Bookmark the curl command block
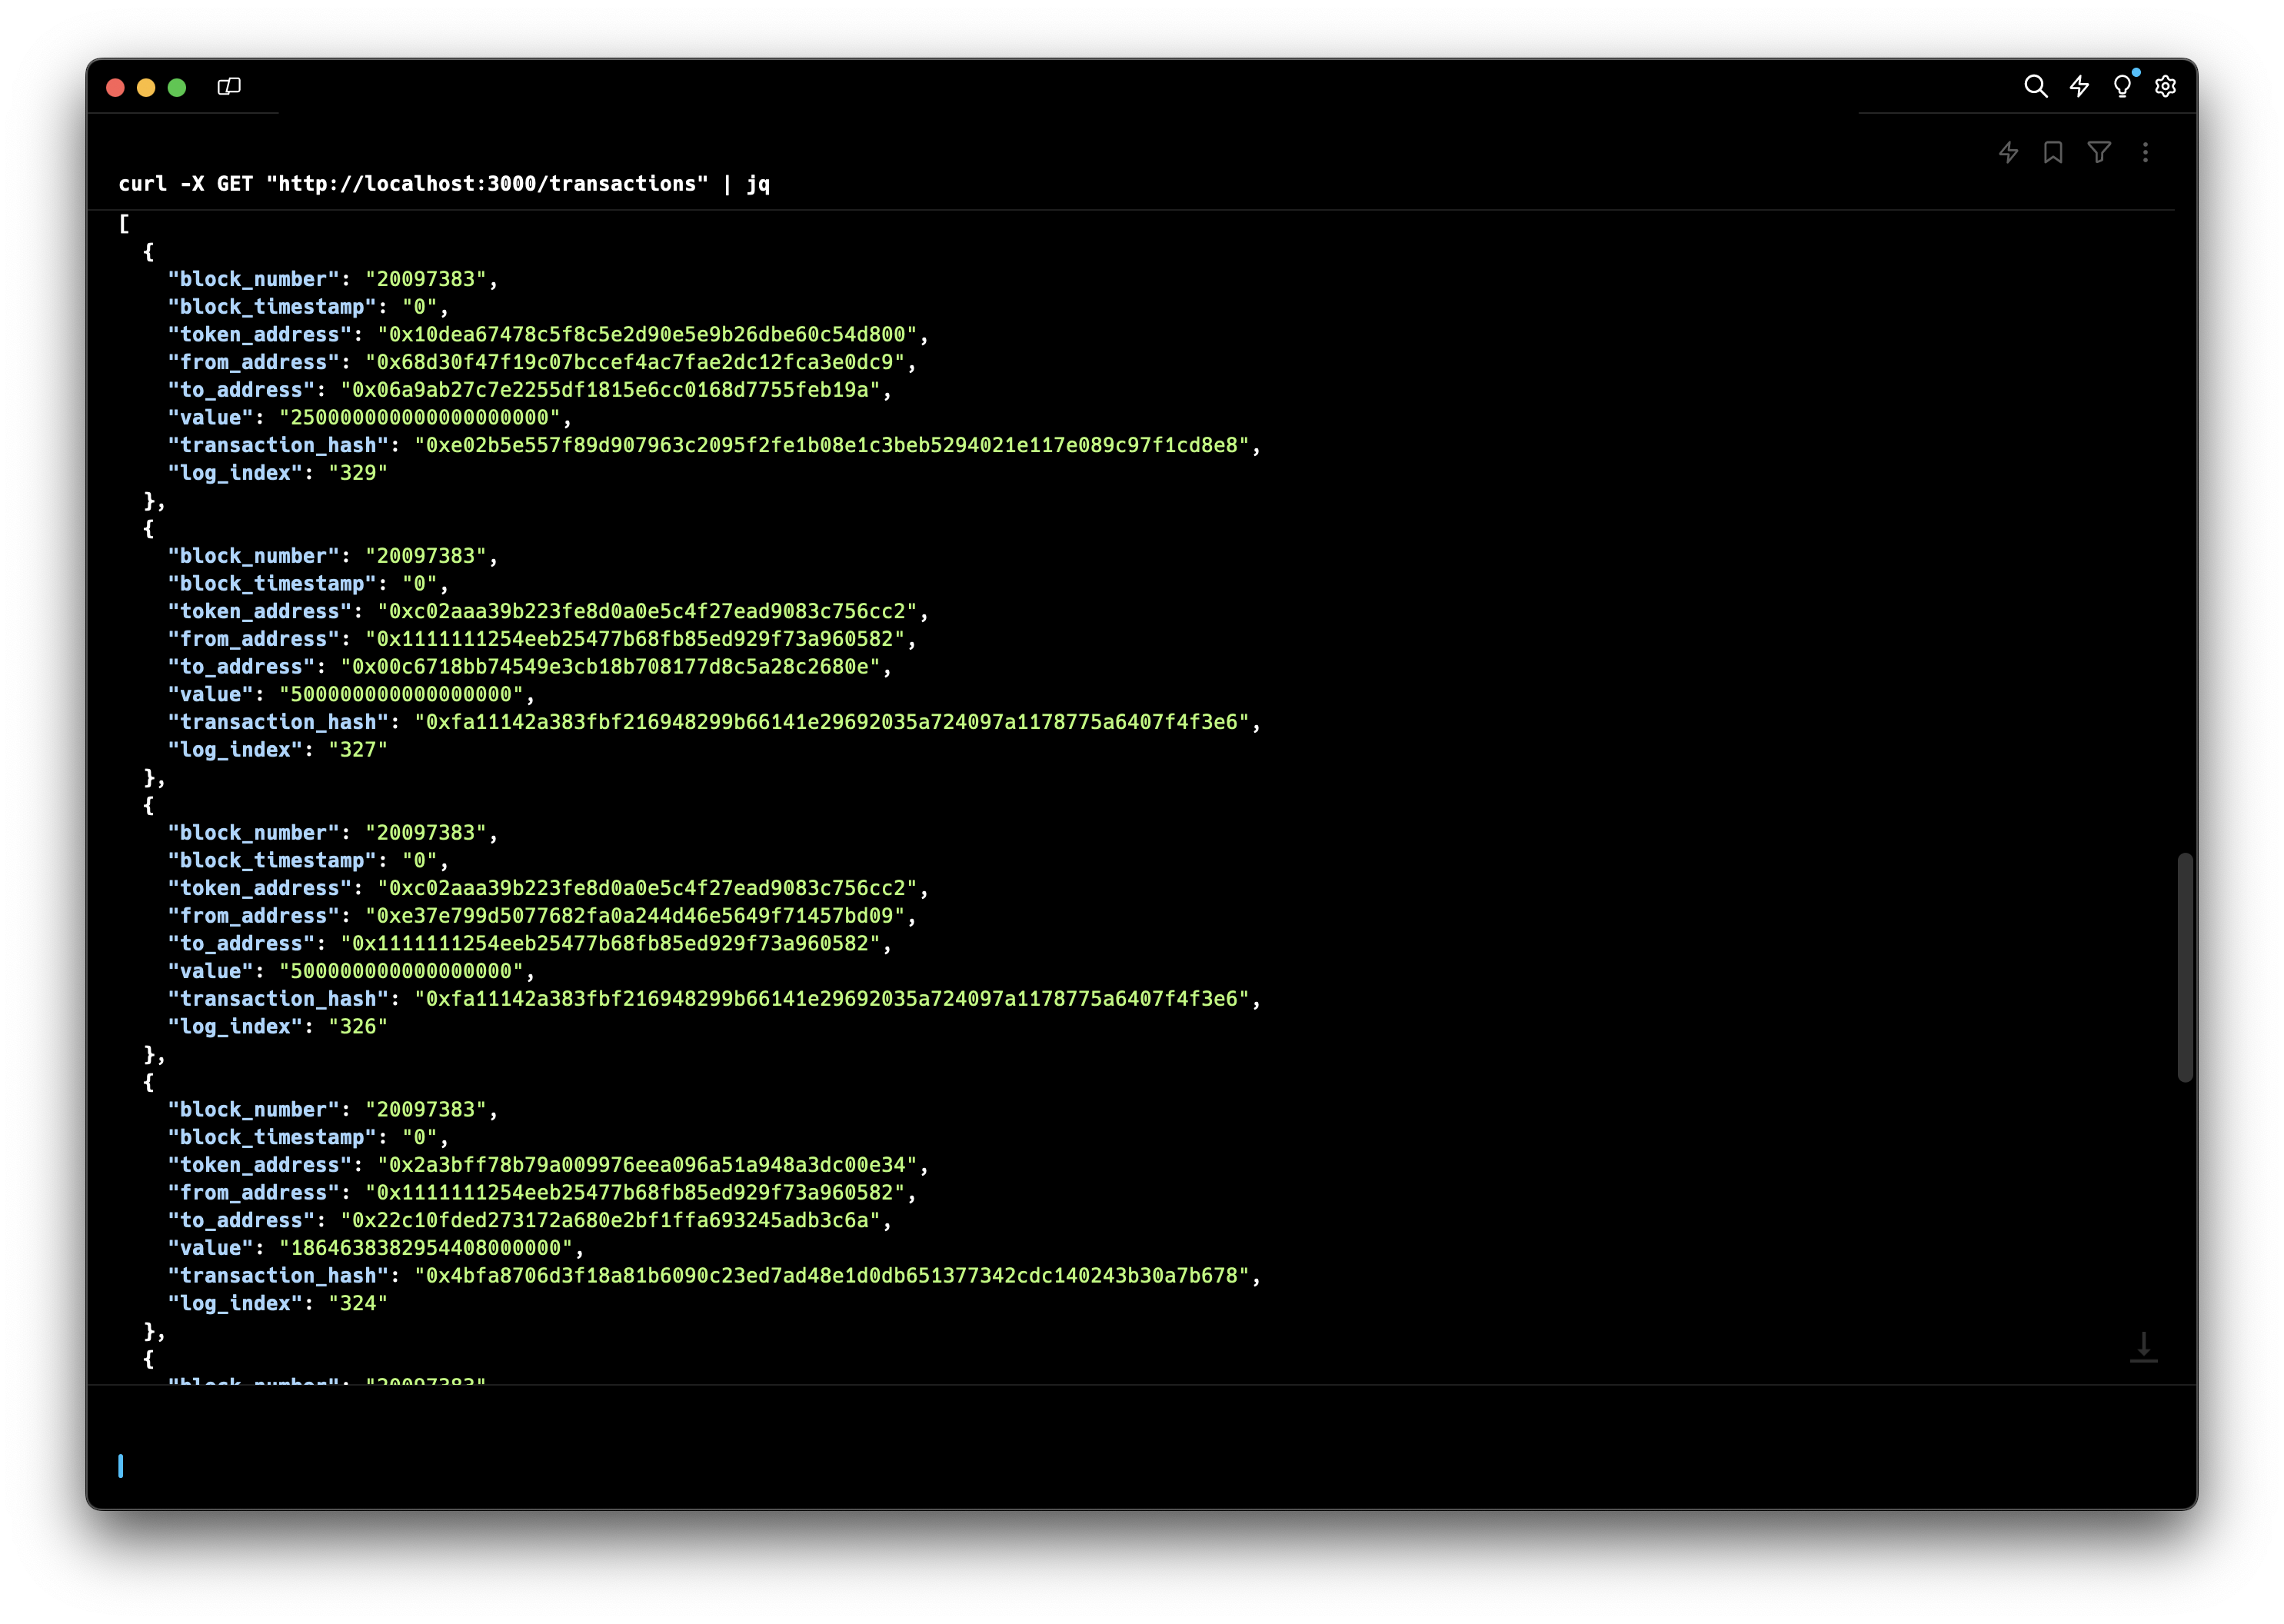 (2053, 153)
